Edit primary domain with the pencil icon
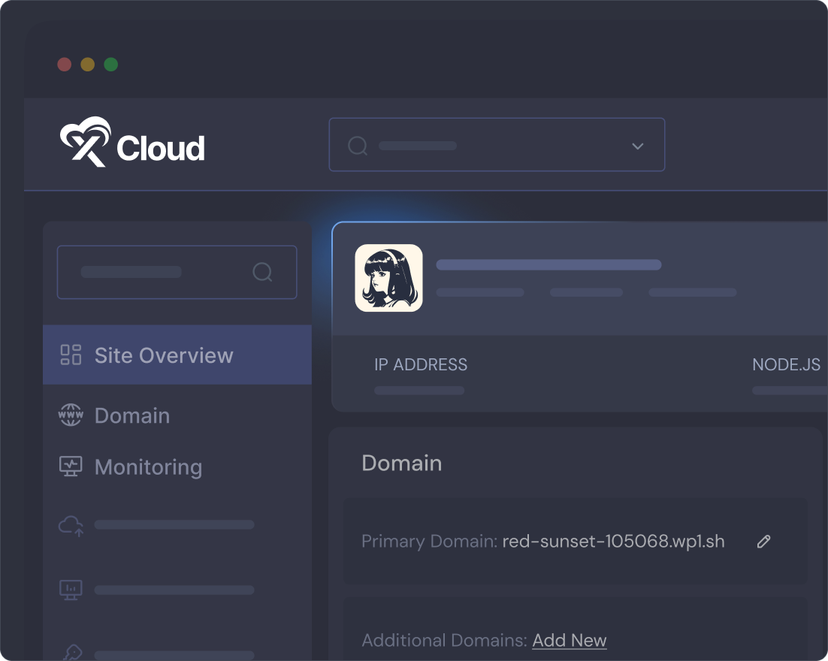 click(763, 542)
